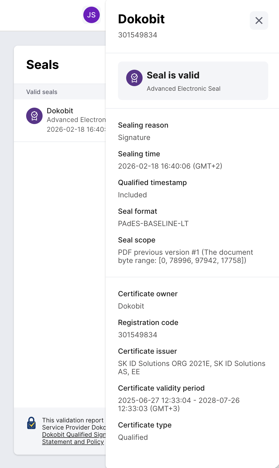Click the Qualified certificate type value
279x468 pixels.
[x=133, y=437]
